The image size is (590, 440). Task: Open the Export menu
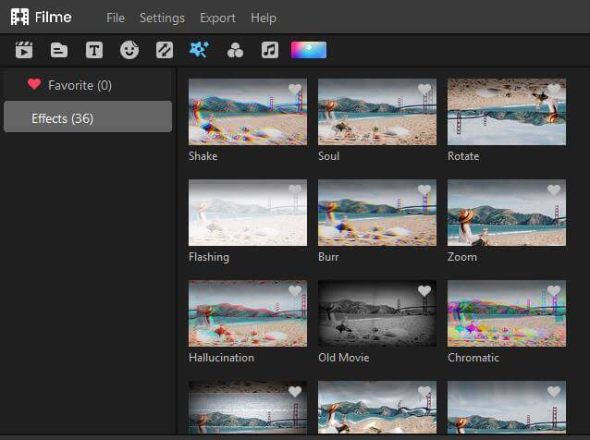pyautogui.click(x=217, y=18)
